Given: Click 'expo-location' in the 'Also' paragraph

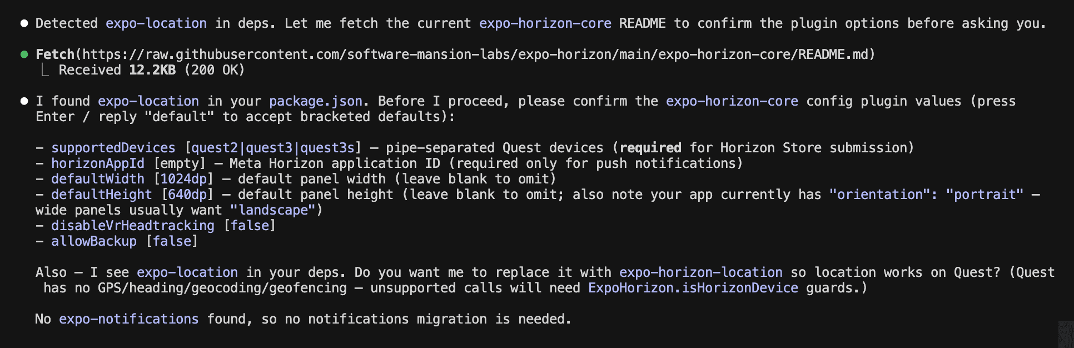Looking at the screenshot, I should point(187,272).
